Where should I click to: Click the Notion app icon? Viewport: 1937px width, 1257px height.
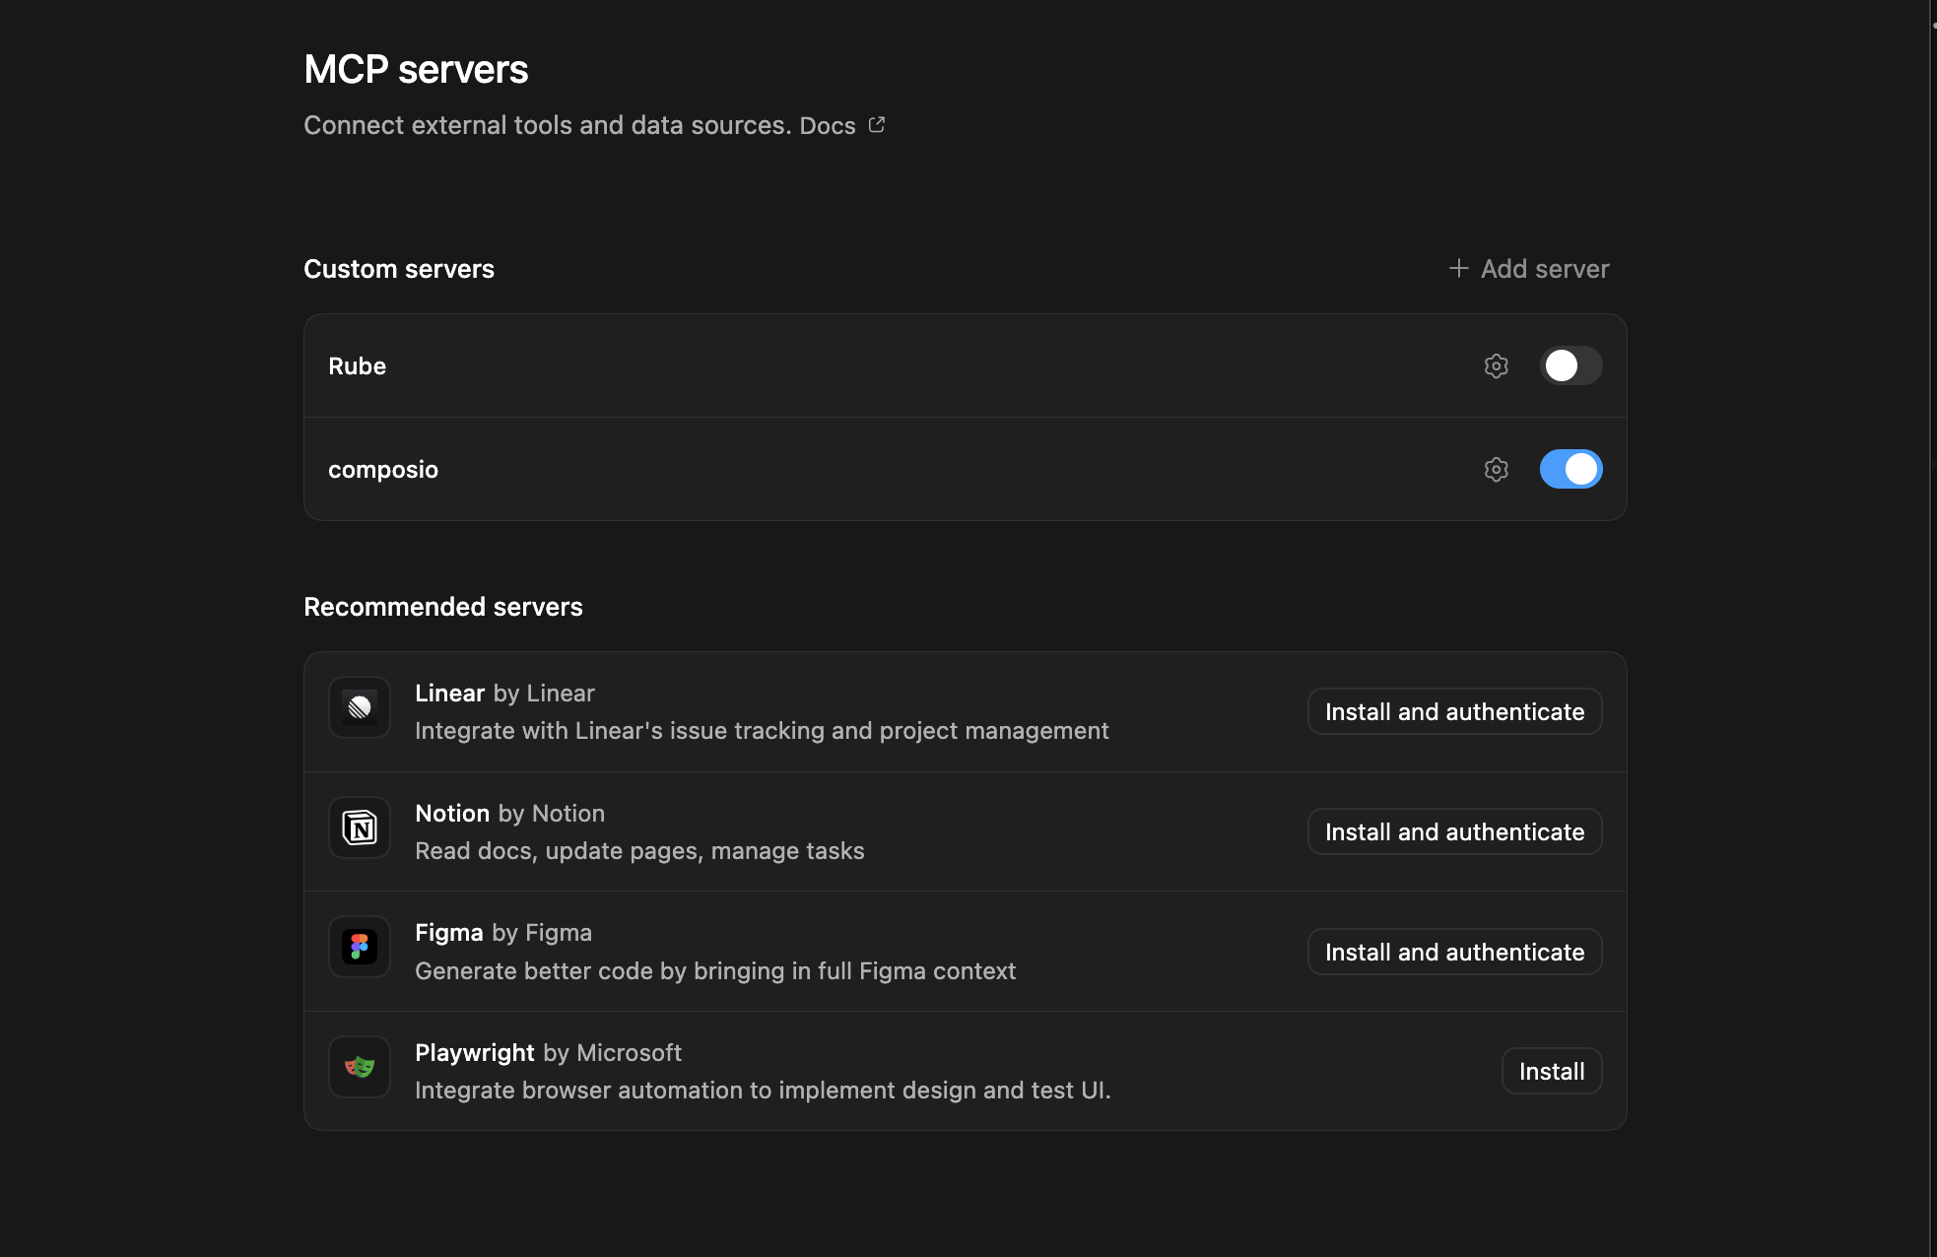359,827
